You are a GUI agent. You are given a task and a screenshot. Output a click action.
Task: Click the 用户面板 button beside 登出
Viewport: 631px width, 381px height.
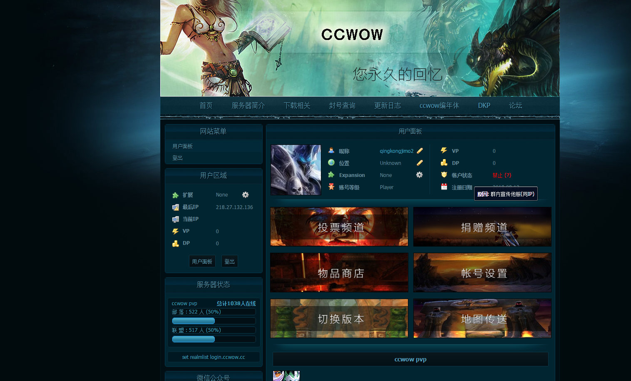coord(202,261)
